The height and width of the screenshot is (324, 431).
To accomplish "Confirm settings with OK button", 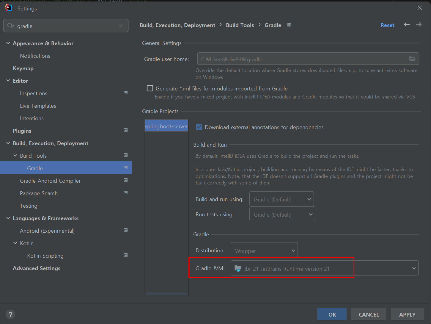I will 332,314.
